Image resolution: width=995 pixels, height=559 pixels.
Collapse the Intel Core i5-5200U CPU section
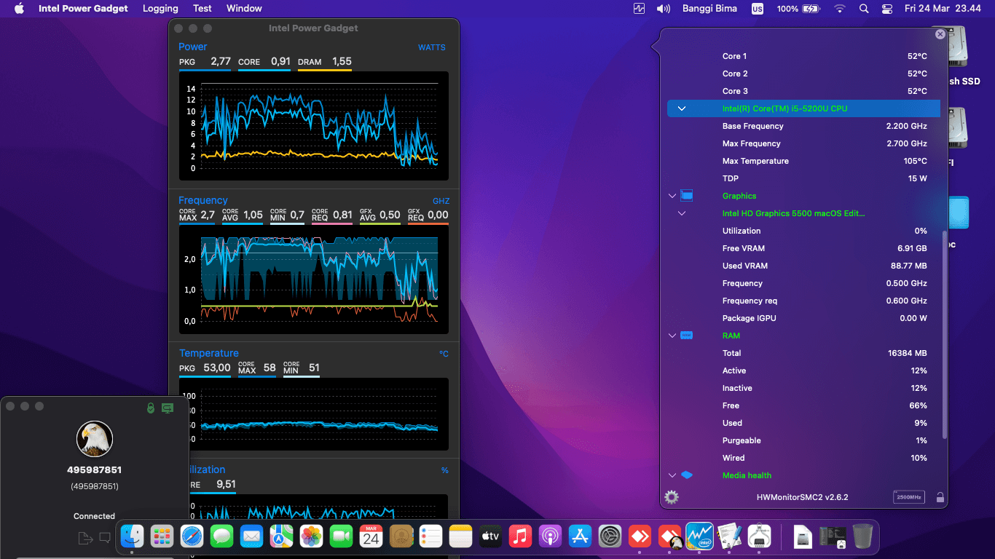click(x=682, y=108)
